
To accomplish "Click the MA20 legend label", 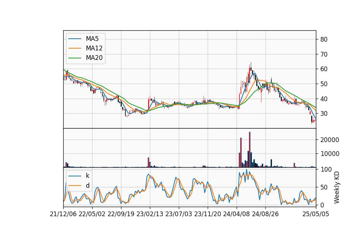I will pyautogui.click(x=94, y=58).
